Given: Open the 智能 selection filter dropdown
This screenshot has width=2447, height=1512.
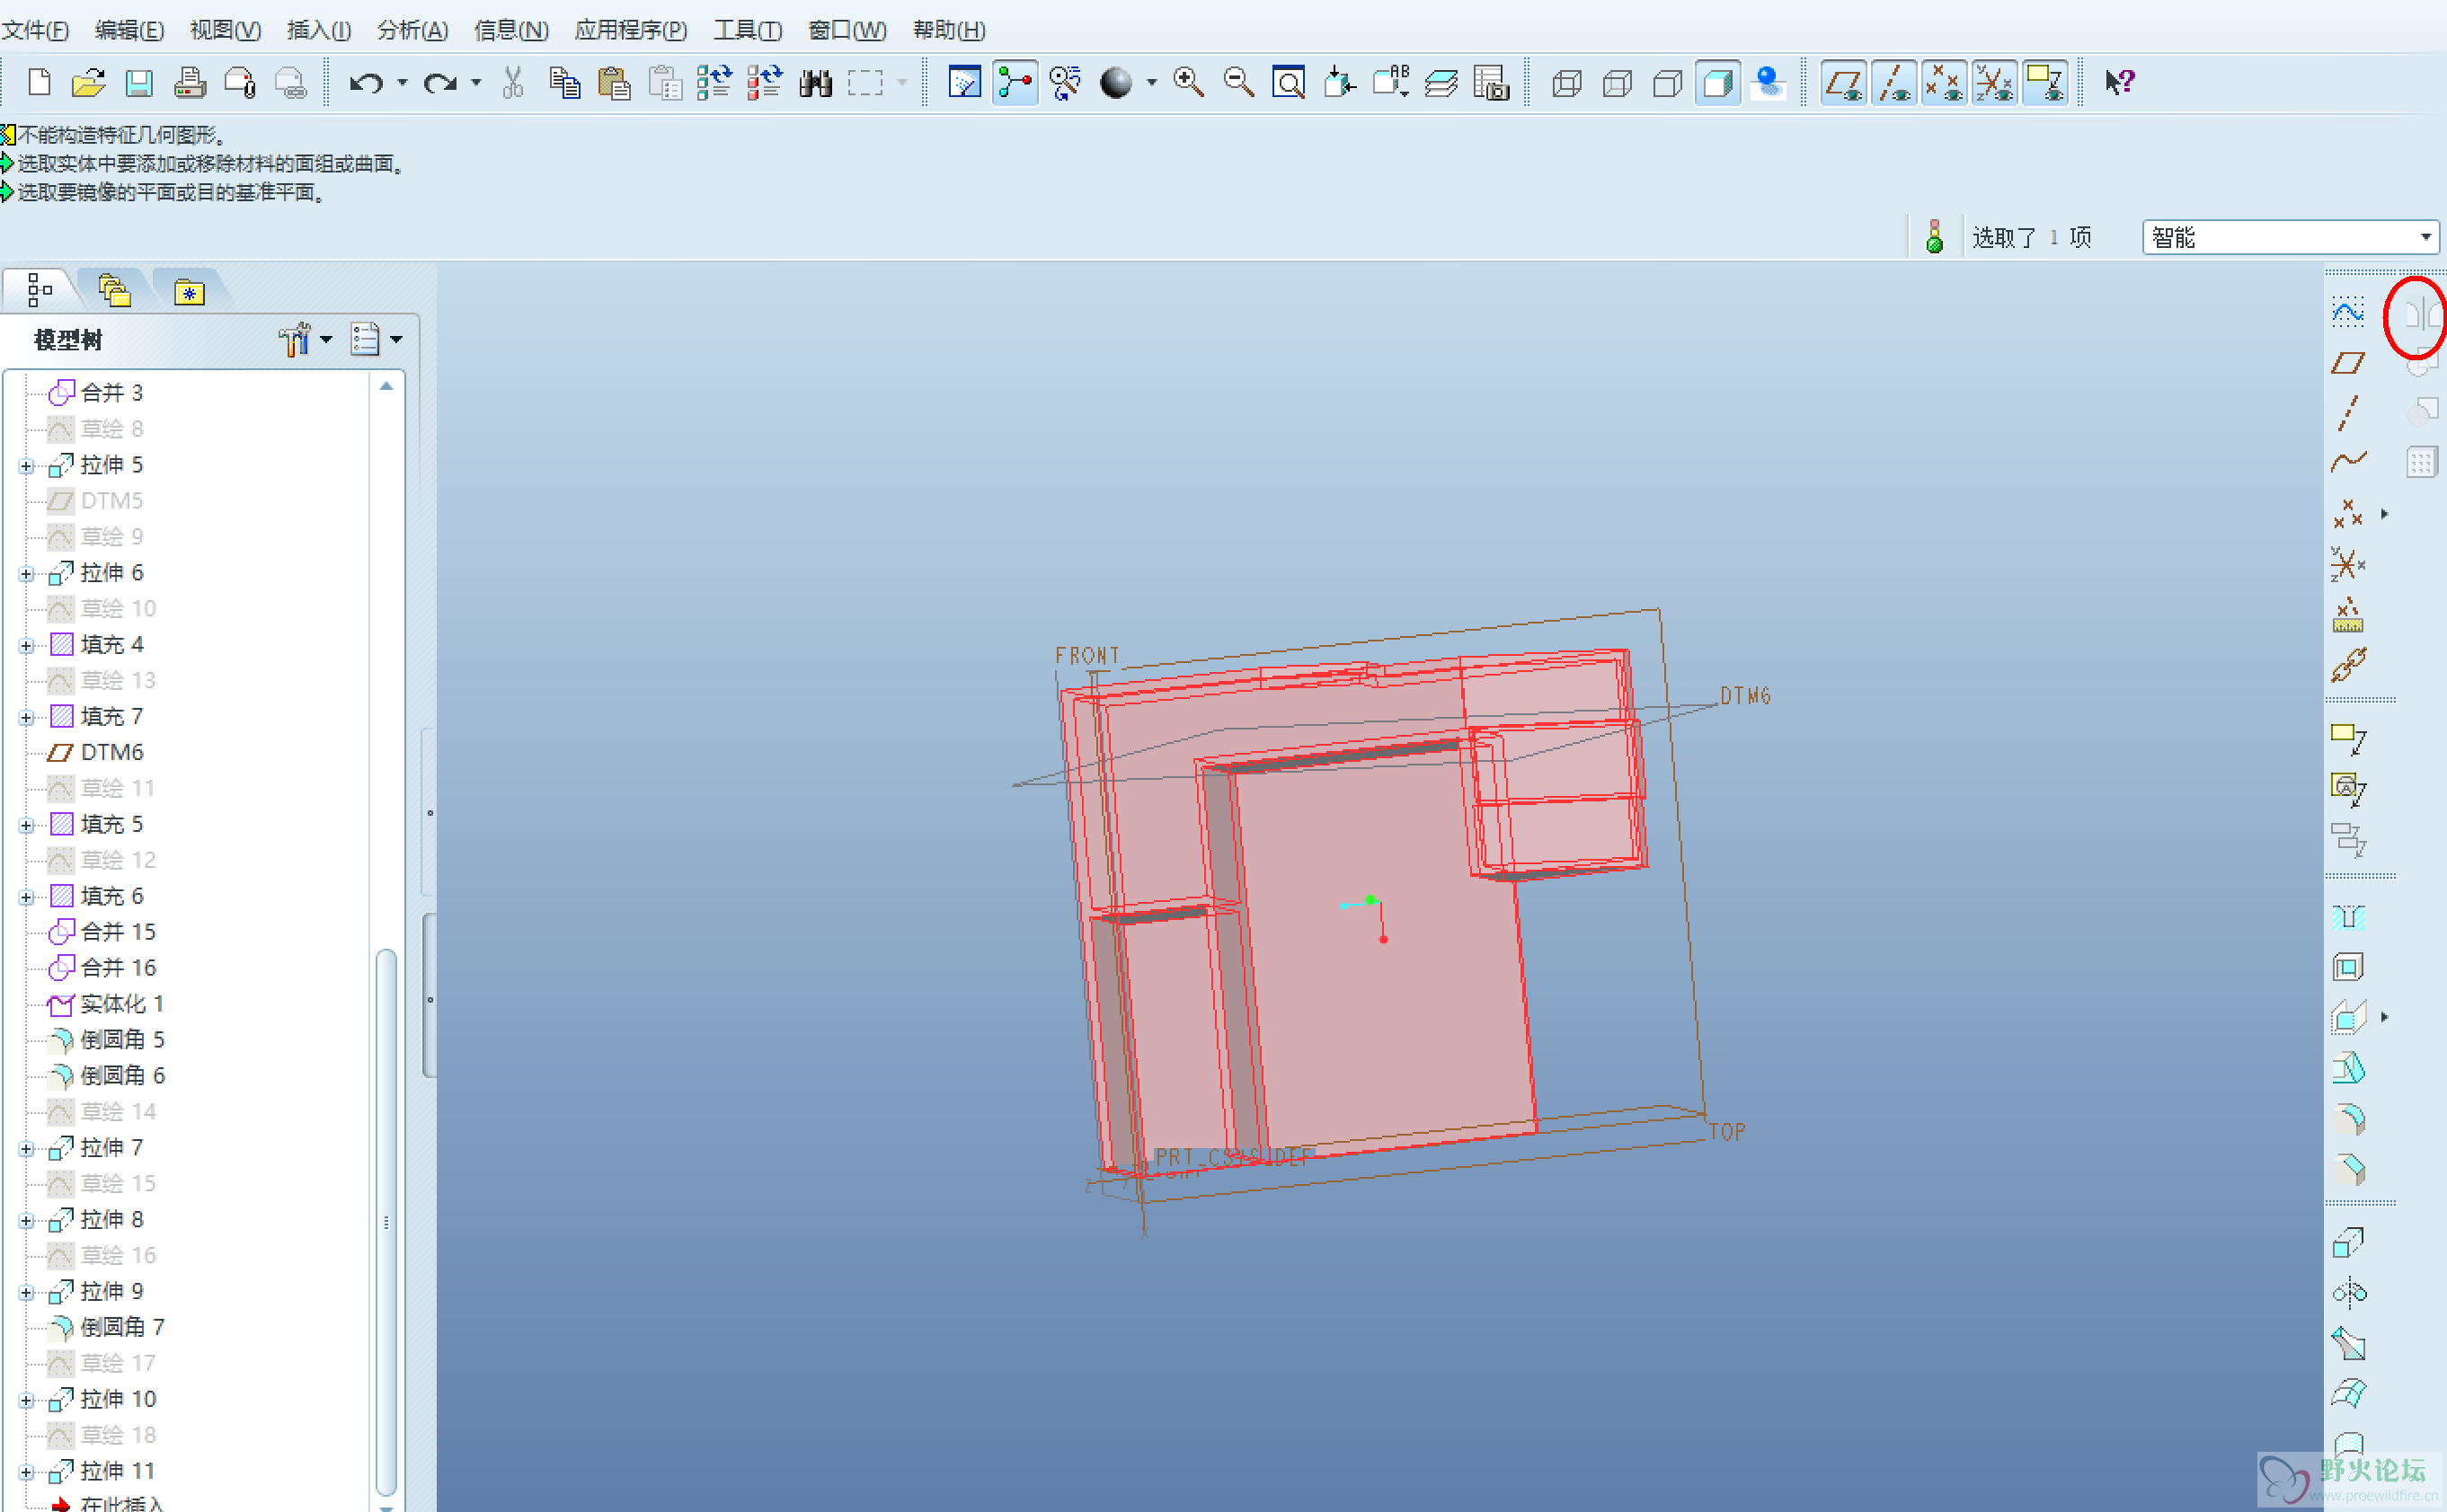Looking at the screenshot, I should click(x=2424, y=238).
